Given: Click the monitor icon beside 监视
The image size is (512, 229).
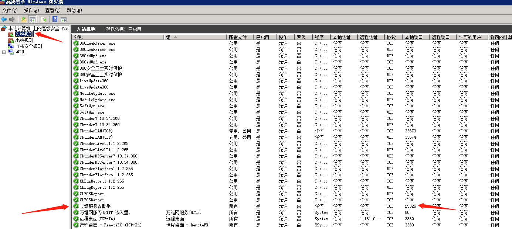Looking at the screenshot, I should 11,52.
